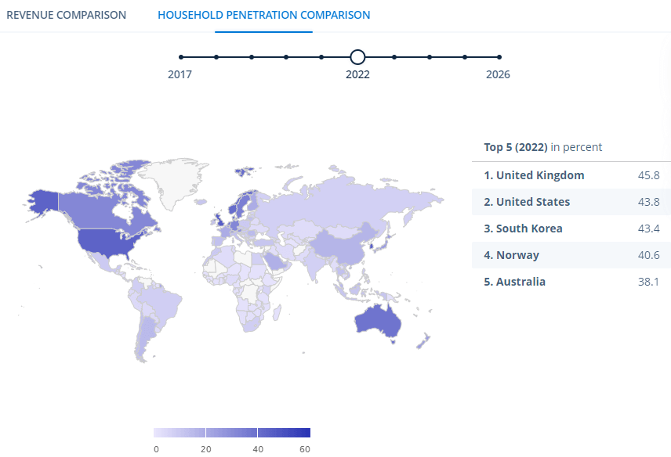Select the 2026 endpoint on the year timeline

tap(499, 57)
